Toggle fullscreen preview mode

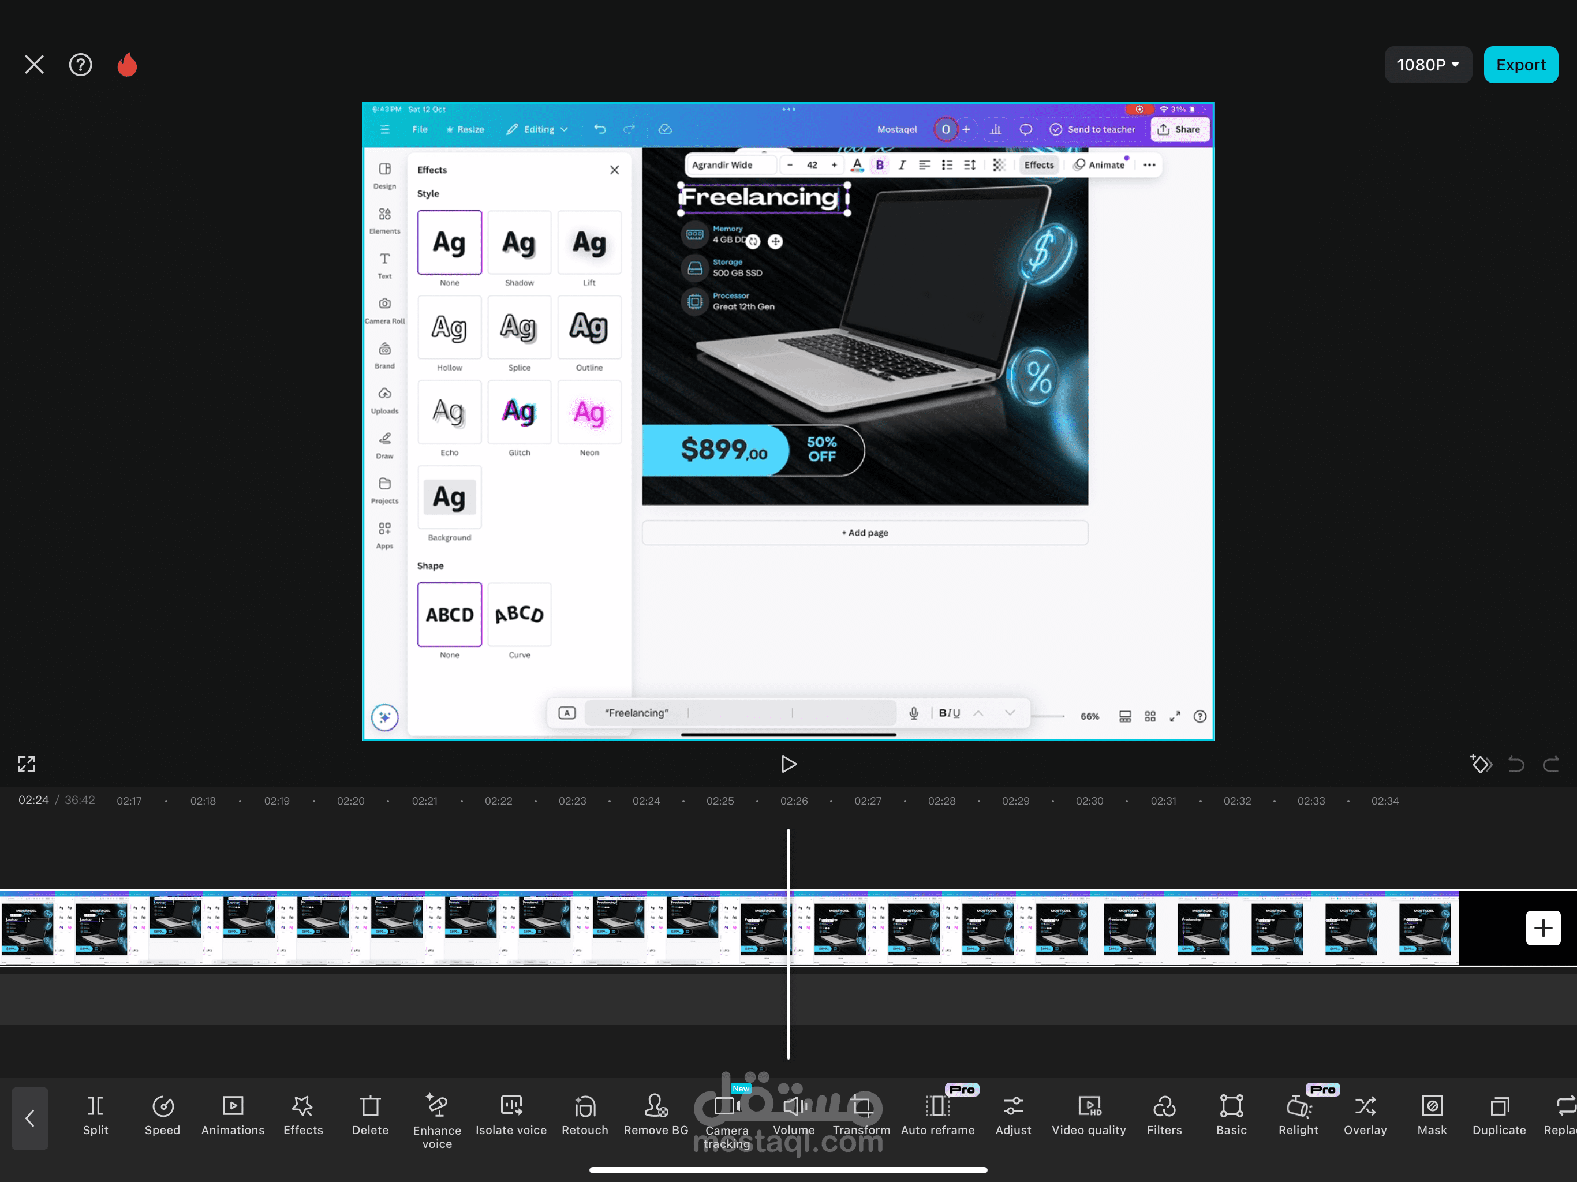coord(27,764)
